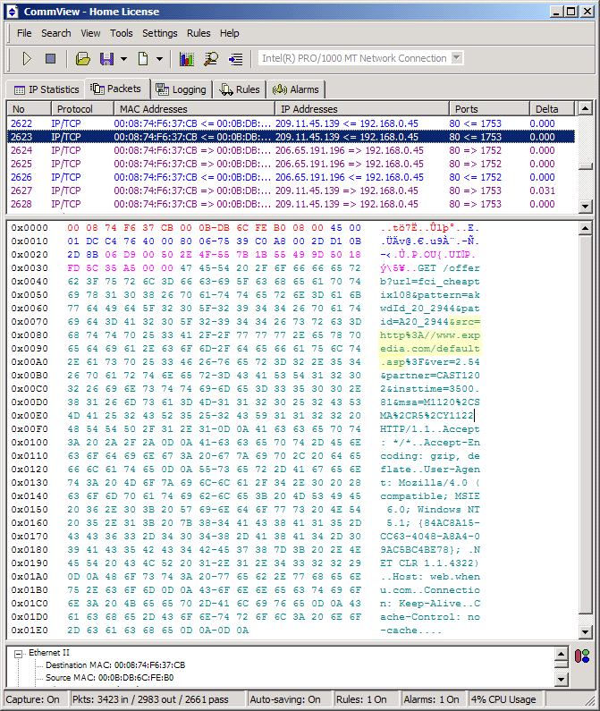
Task: Sort by the Protocol column header
Action: 82,109
